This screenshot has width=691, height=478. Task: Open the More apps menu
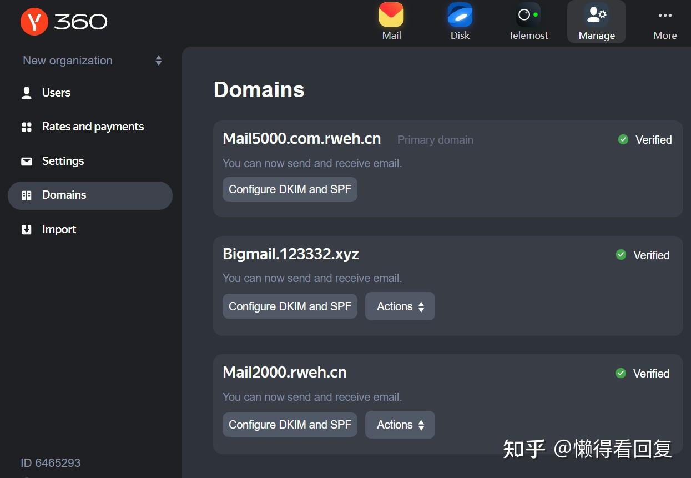665,21
